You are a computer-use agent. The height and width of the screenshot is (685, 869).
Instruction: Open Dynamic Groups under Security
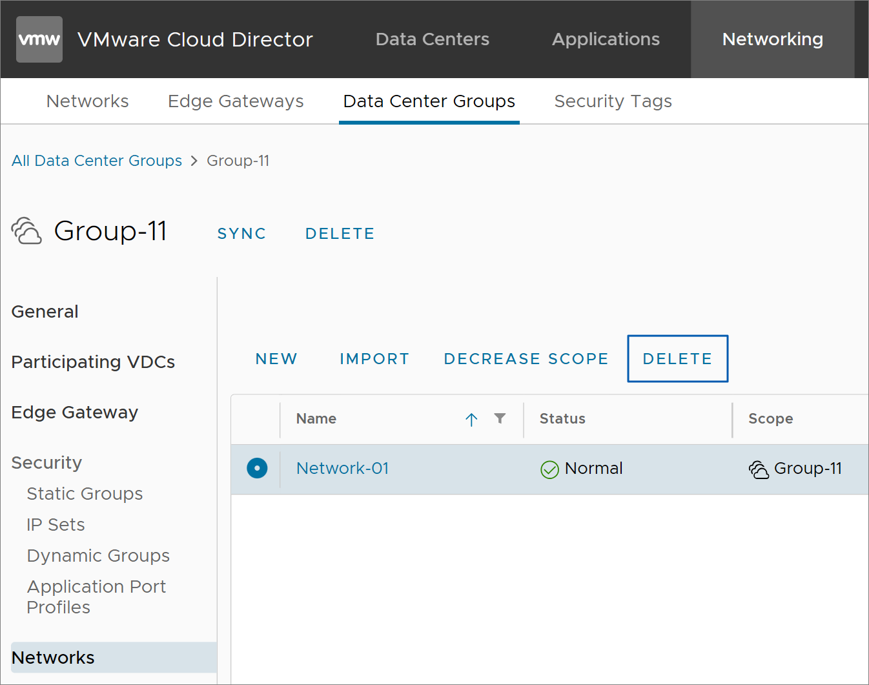click(99, 556)
